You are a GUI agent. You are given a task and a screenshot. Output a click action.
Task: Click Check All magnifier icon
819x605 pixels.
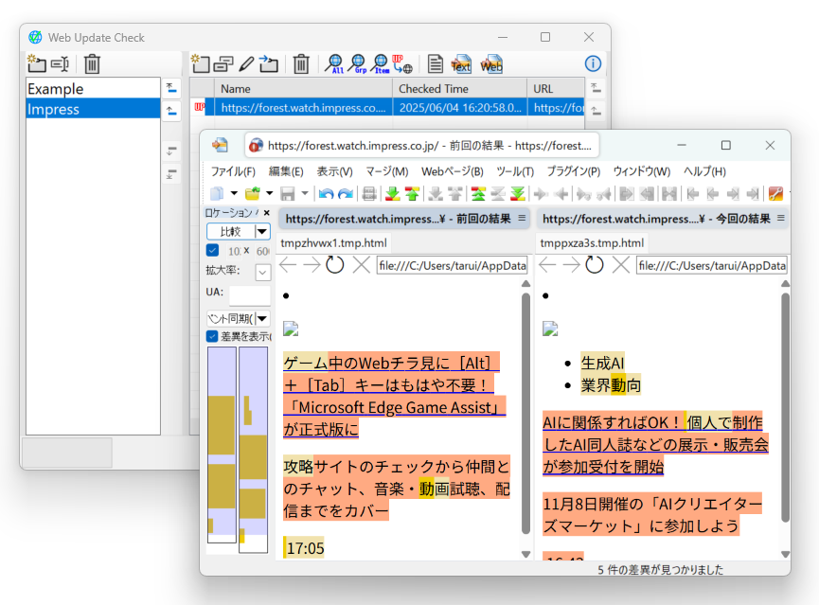(334, 63)
